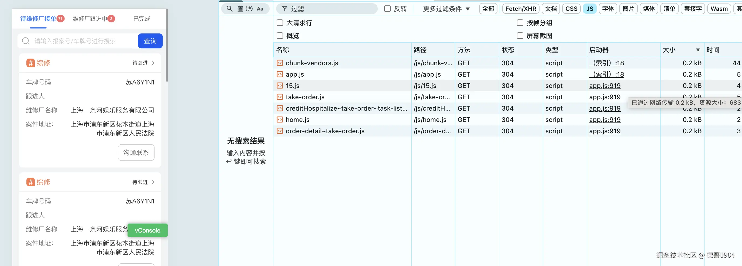Click the mobile list scrollbar thumb
Screen dimensions: 742x266
[x=166, y=46]
